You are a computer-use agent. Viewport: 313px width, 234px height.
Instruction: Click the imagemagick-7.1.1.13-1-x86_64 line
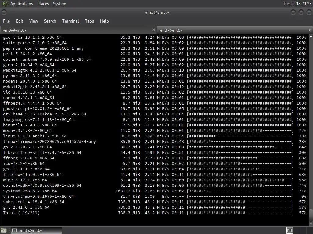[154, 119]
